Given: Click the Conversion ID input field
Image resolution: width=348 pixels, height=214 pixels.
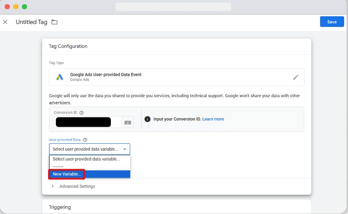Looking at the screenshot, I should [x=88, y=122].
